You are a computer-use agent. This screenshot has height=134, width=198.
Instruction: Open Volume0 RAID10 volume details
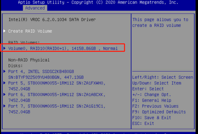pyautogui.click(x=63, y=48)
